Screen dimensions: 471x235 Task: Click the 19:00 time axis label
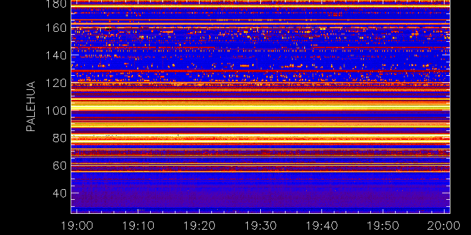(77, 226)
